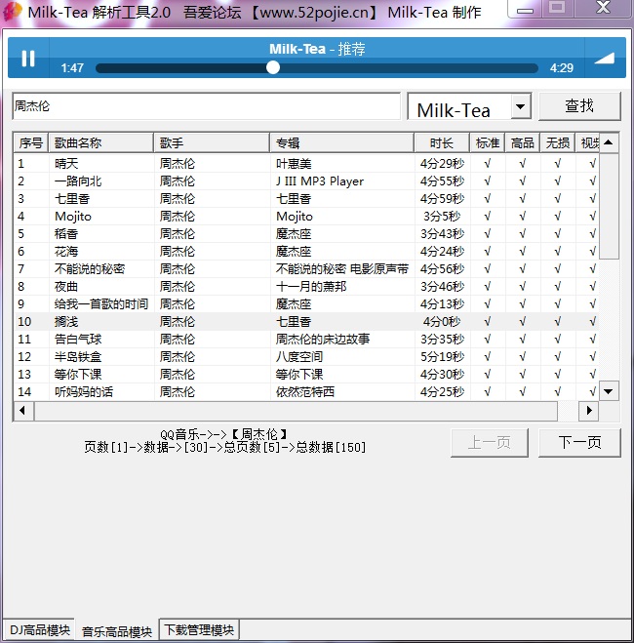Click album 叶惠美
The width and height of the screenshot is (634, 643).
click(x=294, y=164)
